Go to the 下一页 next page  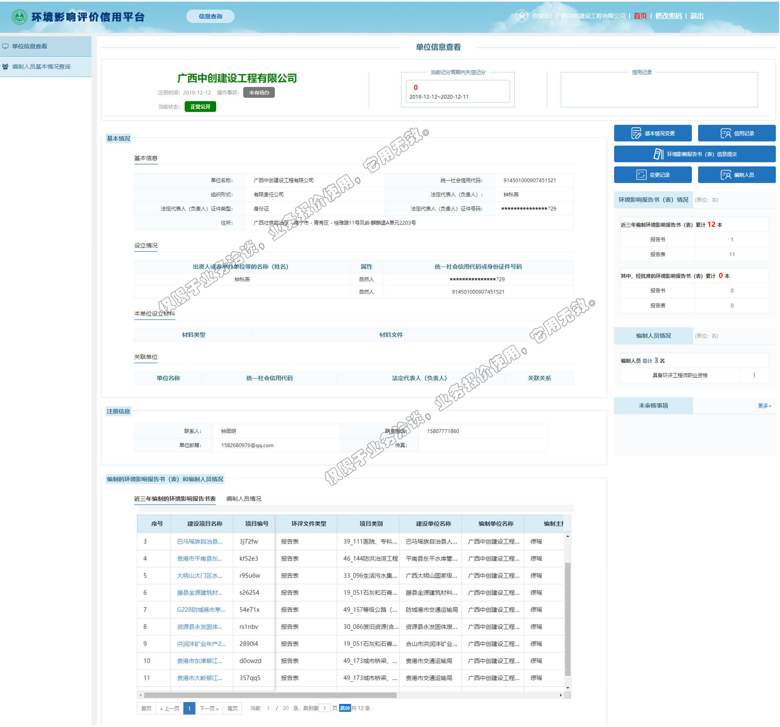209,708
